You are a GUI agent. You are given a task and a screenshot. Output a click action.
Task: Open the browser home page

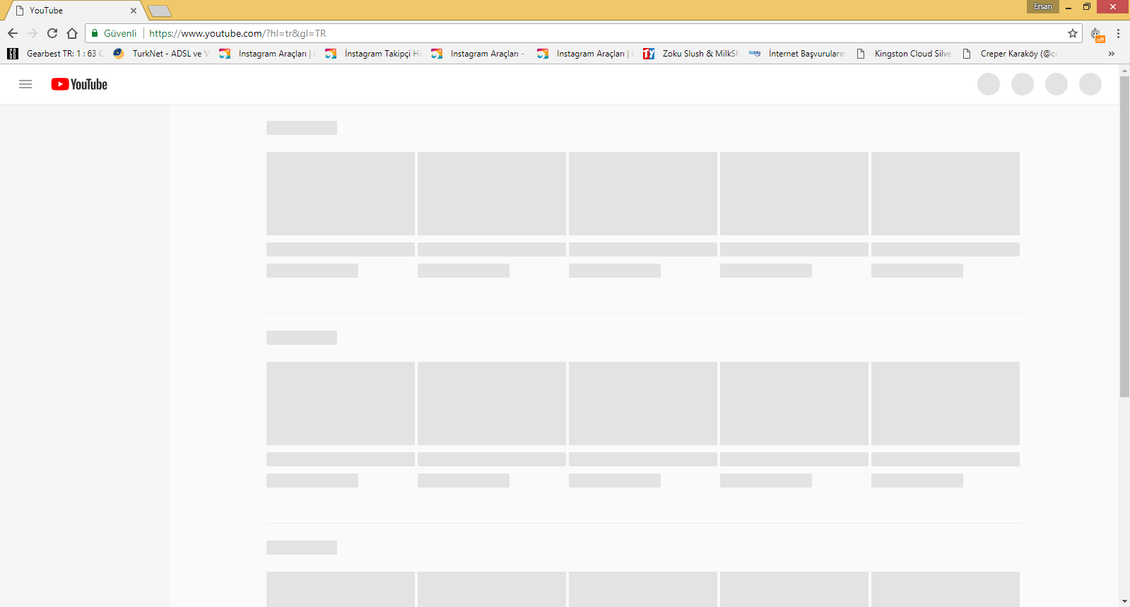click(x=72, y=33)
